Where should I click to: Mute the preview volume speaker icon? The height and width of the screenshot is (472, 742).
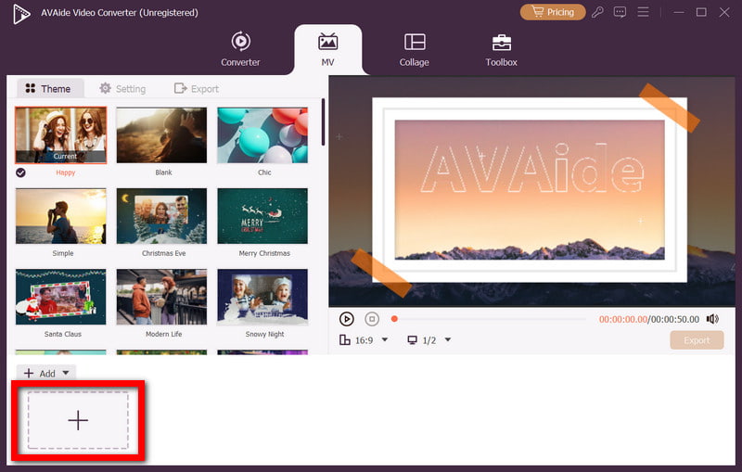[x=712, y=319]
